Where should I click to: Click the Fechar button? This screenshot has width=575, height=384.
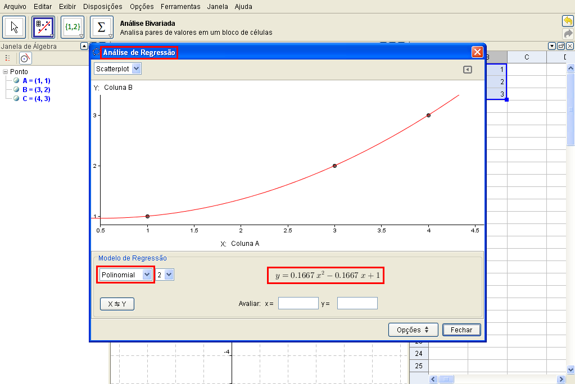[461, 330]
